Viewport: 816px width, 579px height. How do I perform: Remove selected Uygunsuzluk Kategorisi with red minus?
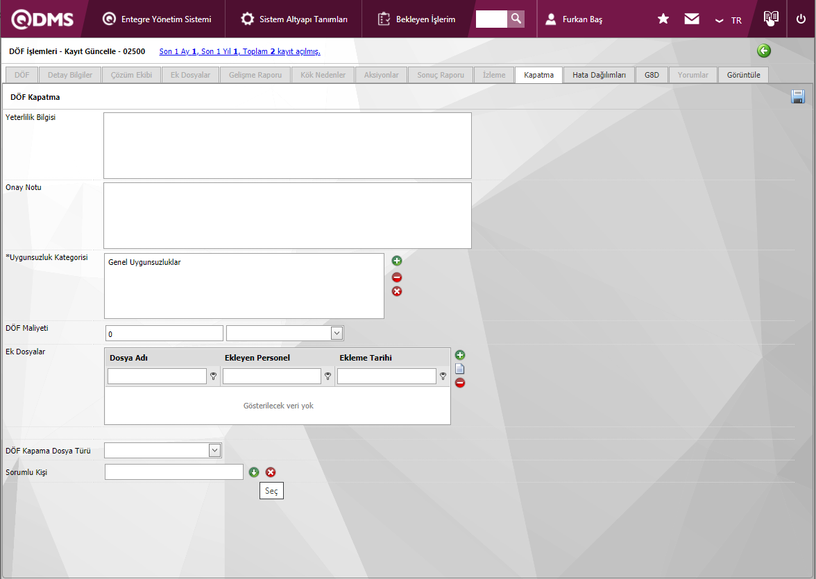coord(397,277)
